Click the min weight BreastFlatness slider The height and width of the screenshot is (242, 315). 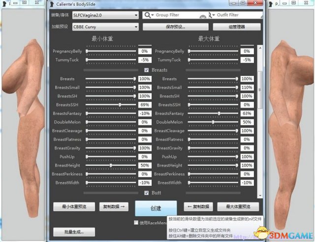pyautogui.click(x=111, y=139)
